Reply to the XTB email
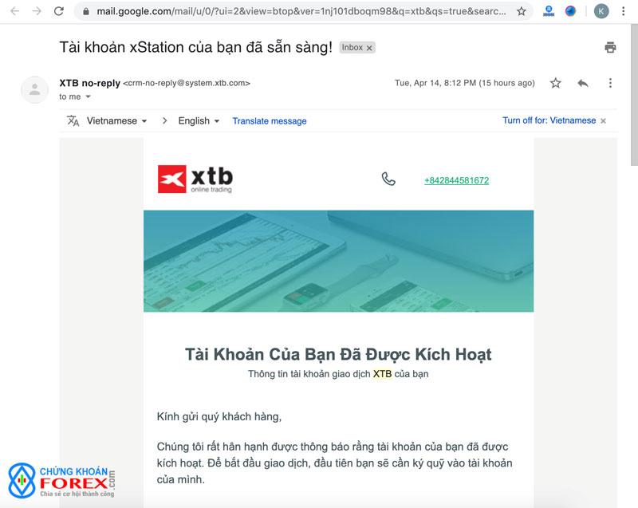 pos(583,84)
